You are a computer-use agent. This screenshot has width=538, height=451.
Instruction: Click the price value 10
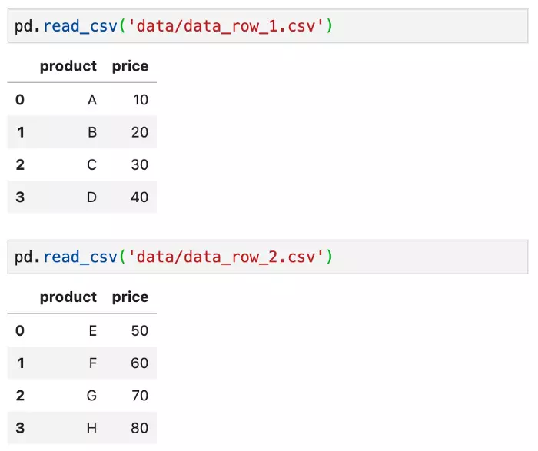139,99
